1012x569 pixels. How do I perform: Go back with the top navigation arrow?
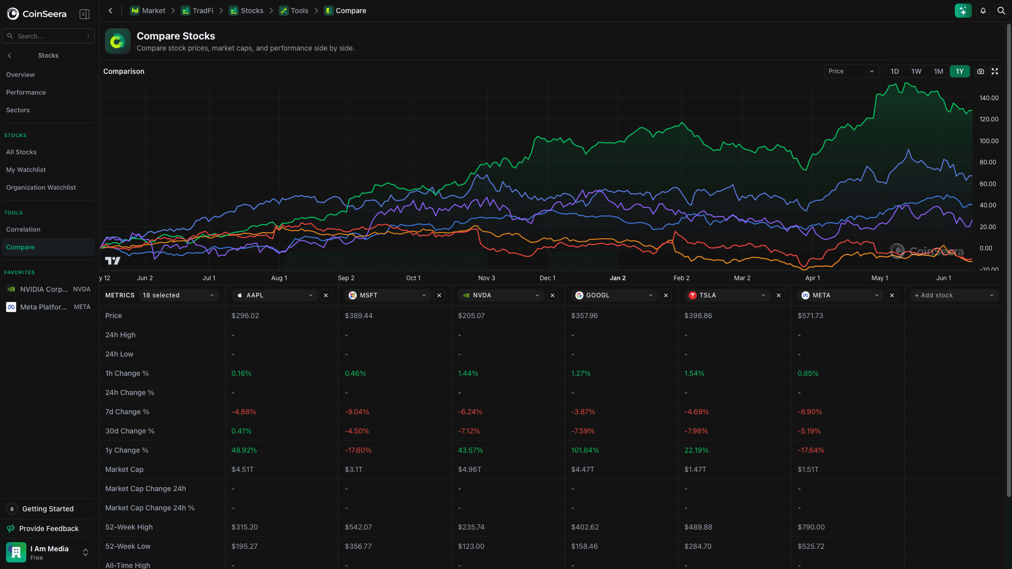[110, 11]
